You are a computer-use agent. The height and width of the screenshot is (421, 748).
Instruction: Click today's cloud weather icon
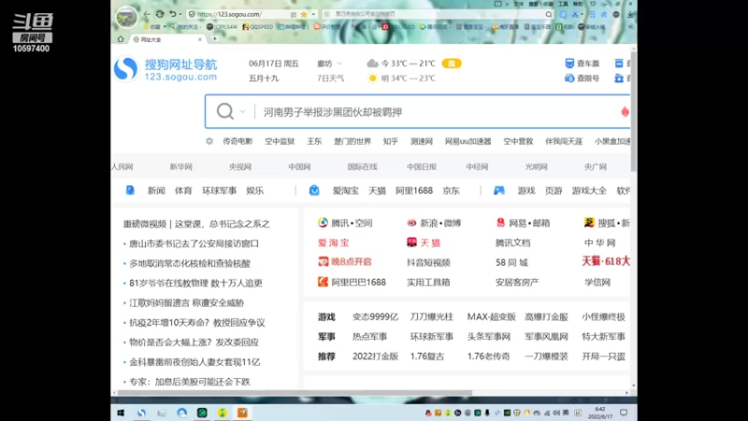point(372,64)
